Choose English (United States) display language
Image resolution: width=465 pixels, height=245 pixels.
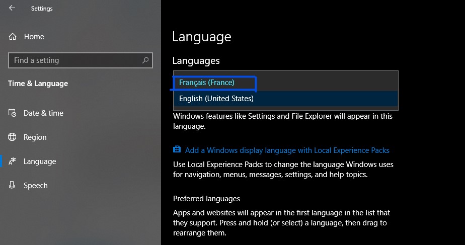216,99
